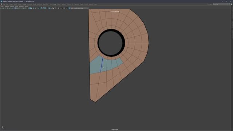Open the Edit Mesh menu
This screenshot has width=233, height=131.
click(39, 4)
